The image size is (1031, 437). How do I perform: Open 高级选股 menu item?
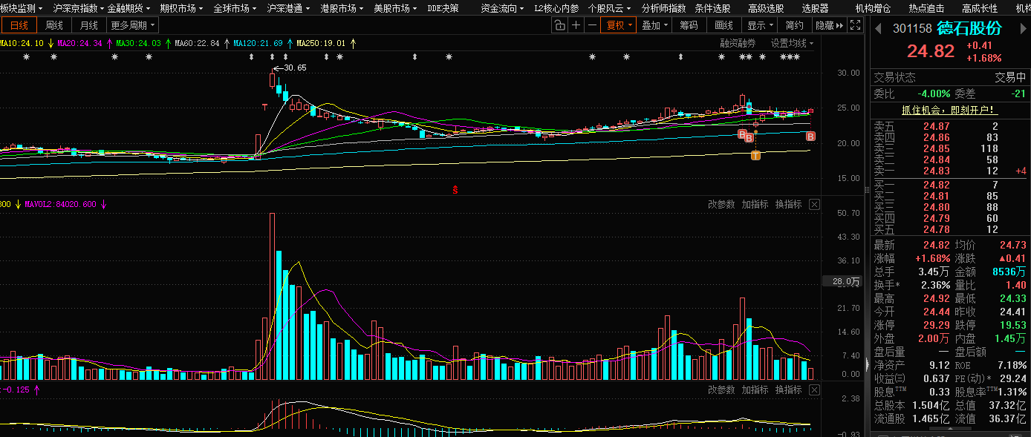click(766, 8)
